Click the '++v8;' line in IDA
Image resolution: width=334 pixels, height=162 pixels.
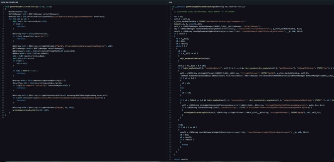[180, 125]
